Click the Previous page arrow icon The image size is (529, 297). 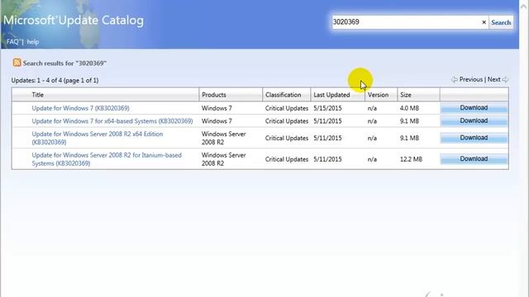point(455,80)
